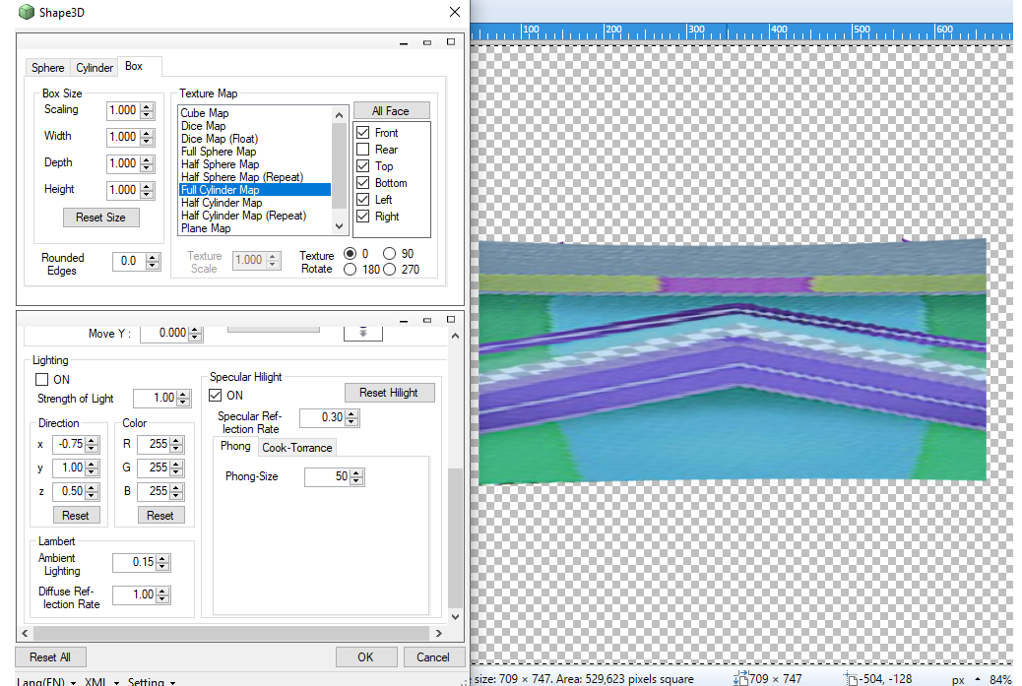Click Reset button under Direction

click(x=76, y=516)
